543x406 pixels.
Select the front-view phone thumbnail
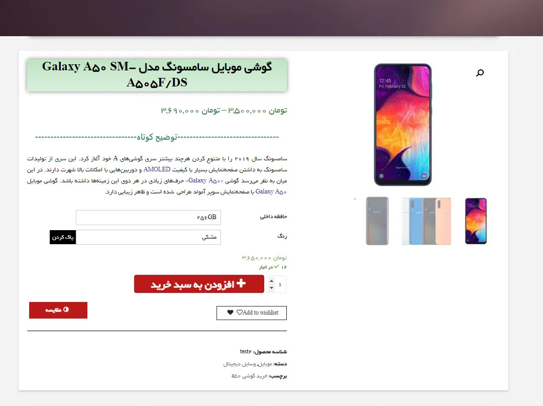pyautogui.click(x=476, y=221)
